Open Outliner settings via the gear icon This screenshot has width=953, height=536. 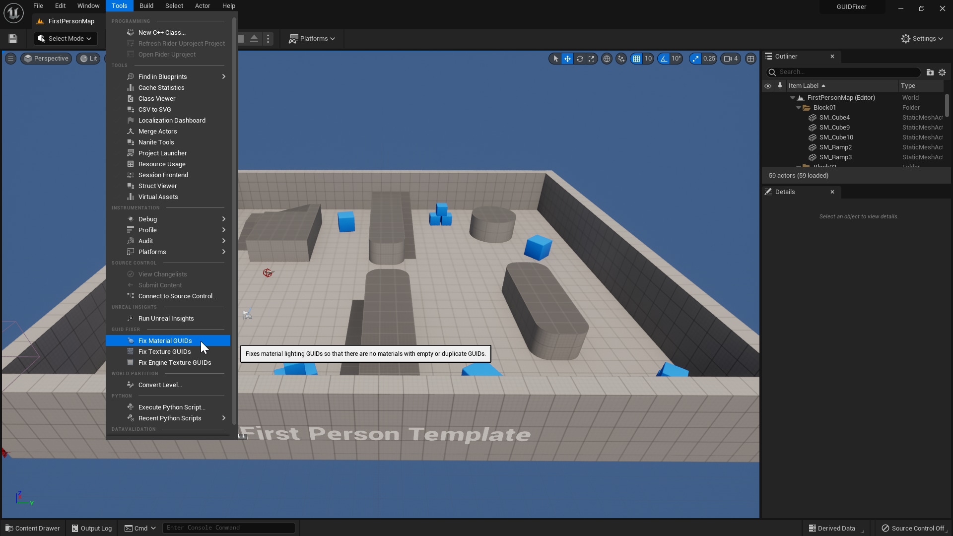[x=943, y=72]
